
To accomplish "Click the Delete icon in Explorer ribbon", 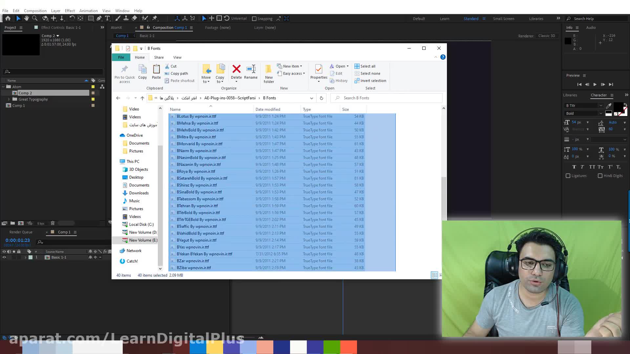I will pos(236,72).
